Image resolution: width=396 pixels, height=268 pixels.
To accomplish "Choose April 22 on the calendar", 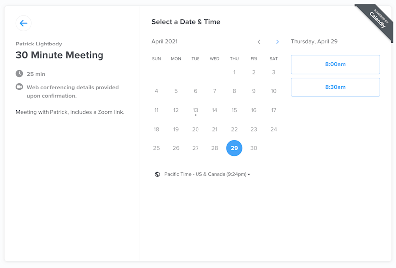I will (234, 129).
